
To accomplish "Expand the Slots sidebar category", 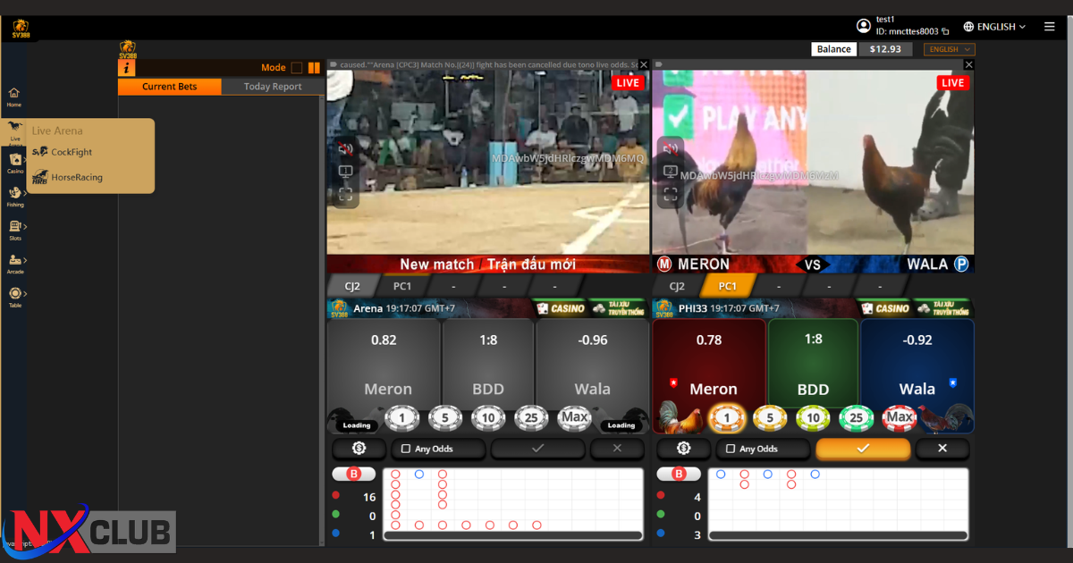I will [15, 230].
